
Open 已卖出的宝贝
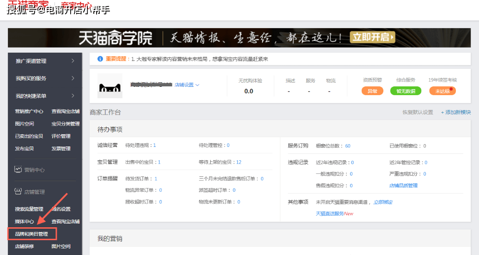point(29,136)
